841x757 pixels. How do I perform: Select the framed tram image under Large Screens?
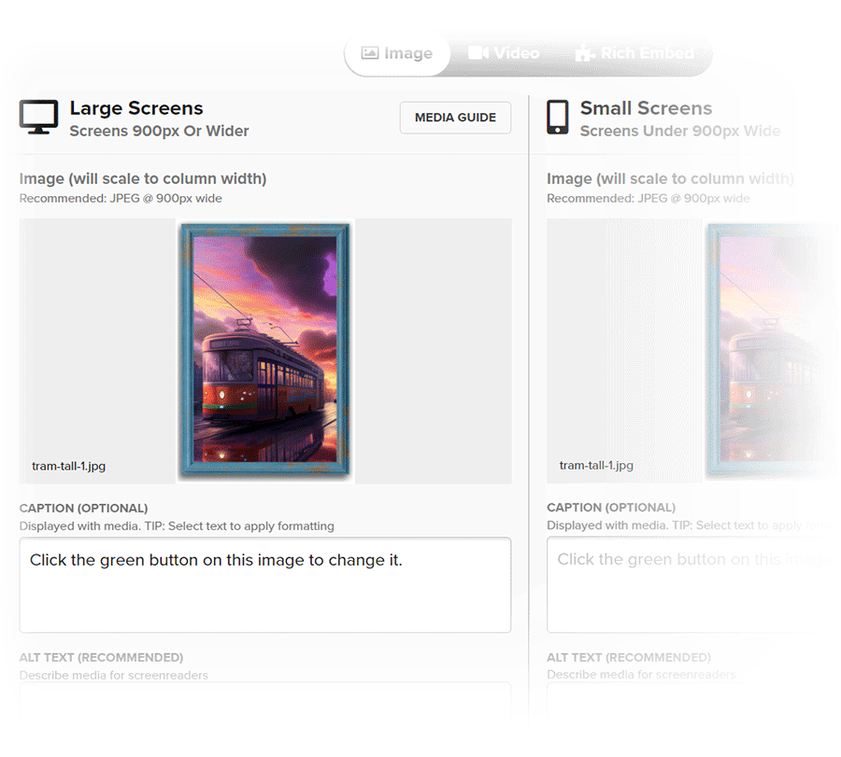click(265, 351)
